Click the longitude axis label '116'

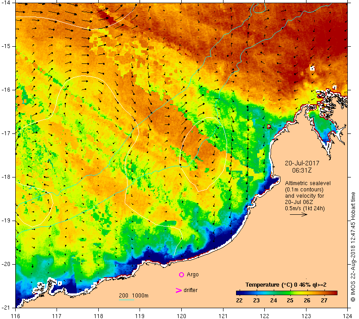(x=15, y=316)
